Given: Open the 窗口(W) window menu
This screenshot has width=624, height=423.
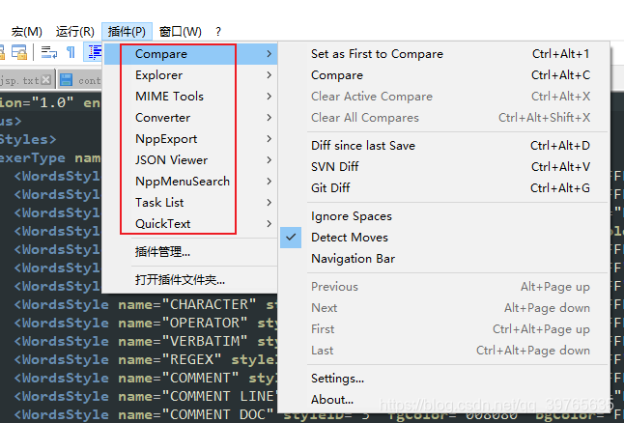Looking at the screenshot, I should click(x=181, y=32).
